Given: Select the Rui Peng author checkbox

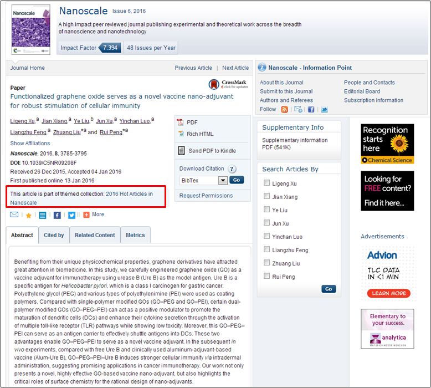Looking at the screenshot, I should [267, 277].
